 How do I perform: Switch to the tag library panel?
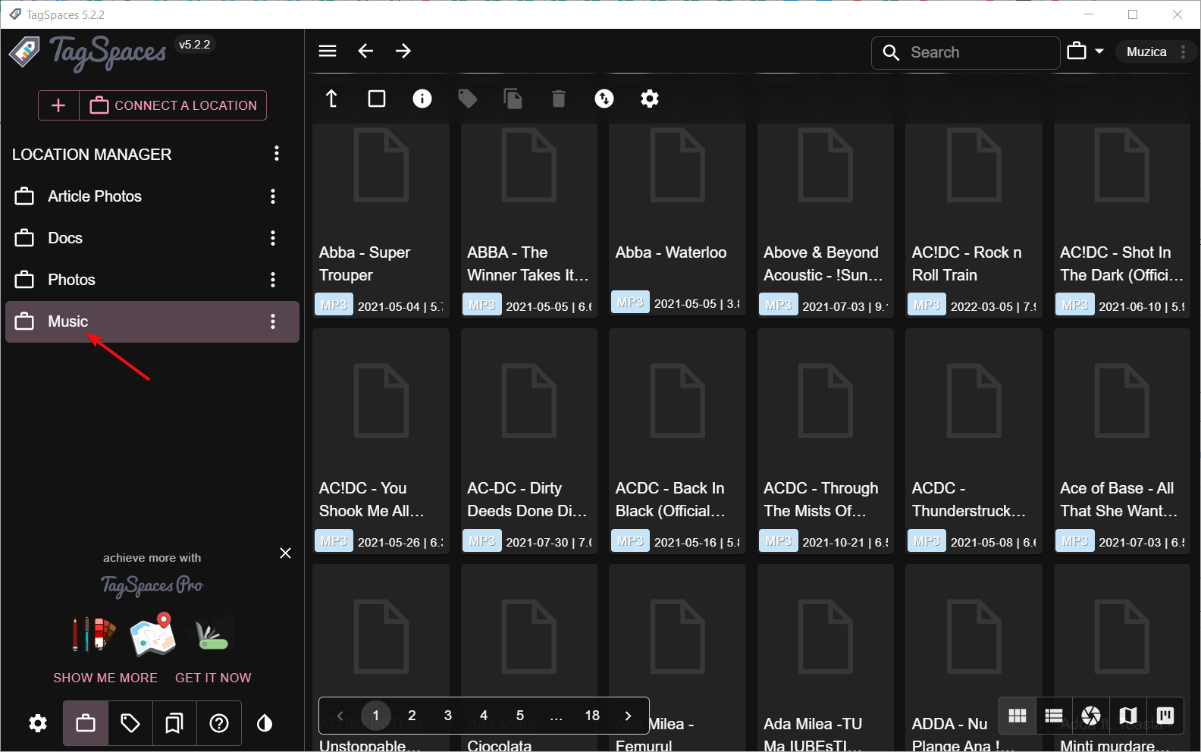click(x=130, y=723)
